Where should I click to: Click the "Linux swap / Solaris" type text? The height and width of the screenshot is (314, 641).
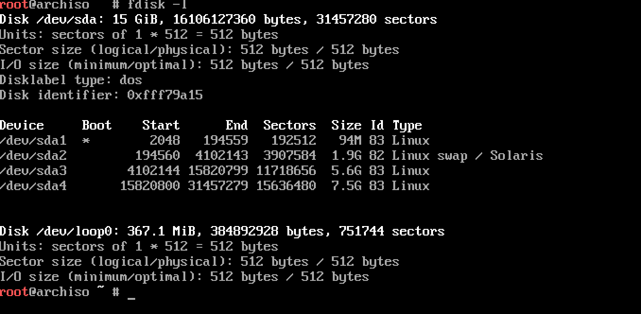[x=467, y=156]
